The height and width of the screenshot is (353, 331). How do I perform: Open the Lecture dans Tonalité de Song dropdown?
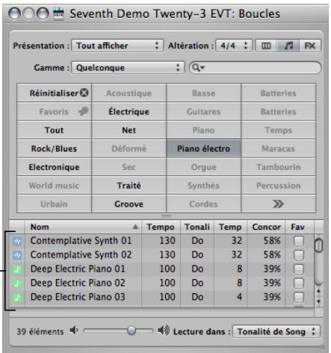click(x=276, y=331)
